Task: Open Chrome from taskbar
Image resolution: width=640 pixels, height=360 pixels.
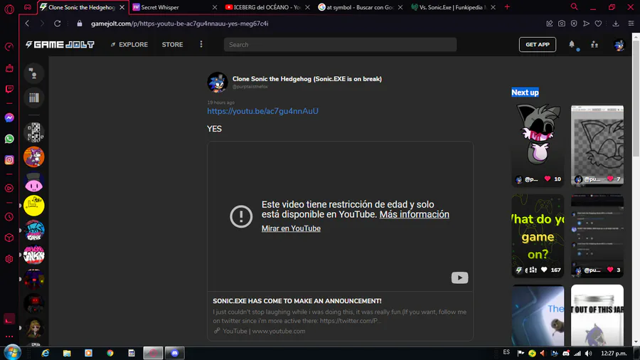Action: (110, 353)
